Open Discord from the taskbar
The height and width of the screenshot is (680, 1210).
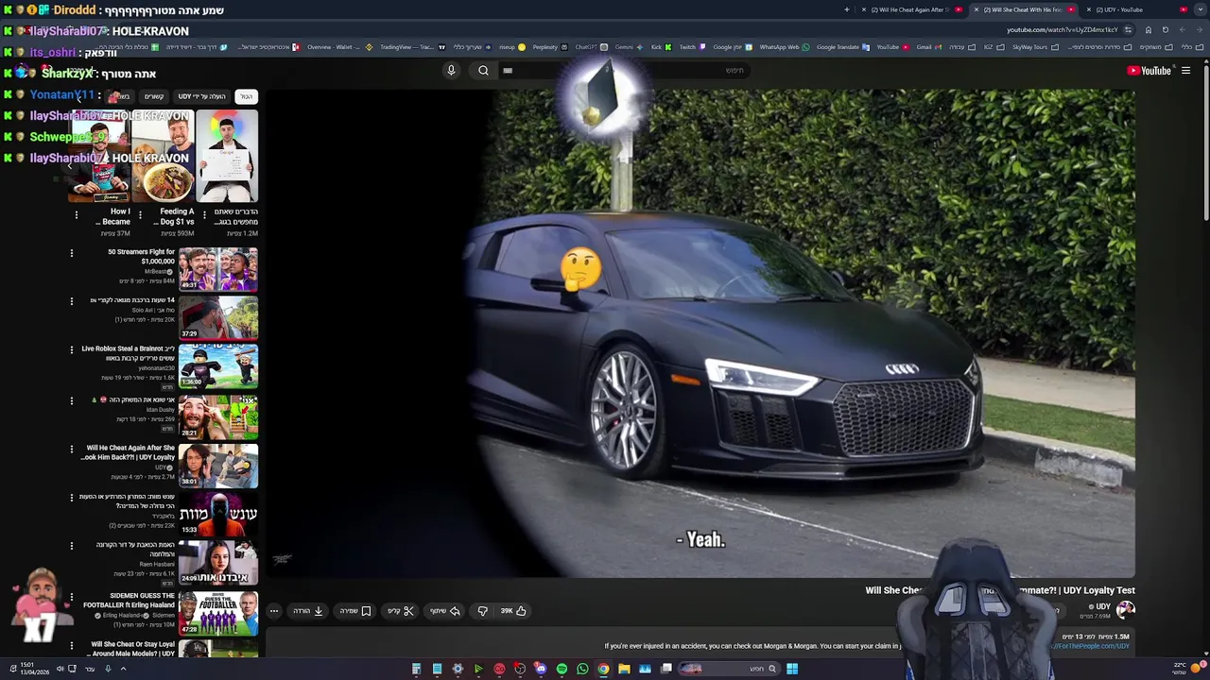541,669
